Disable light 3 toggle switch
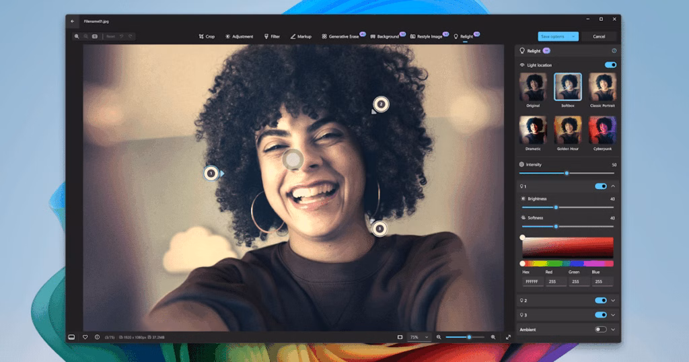 (600, 314)
